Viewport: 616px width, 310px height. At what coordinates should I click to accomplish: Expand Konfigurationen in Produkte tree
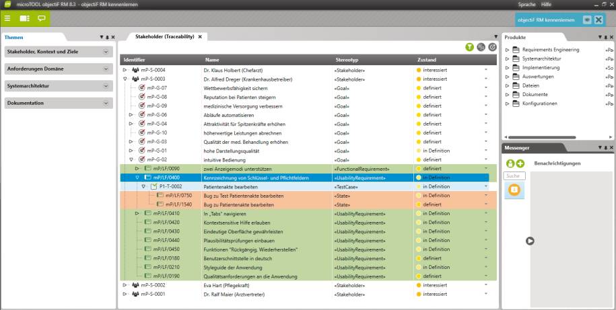pyautogui.click(x=507, y=104)
